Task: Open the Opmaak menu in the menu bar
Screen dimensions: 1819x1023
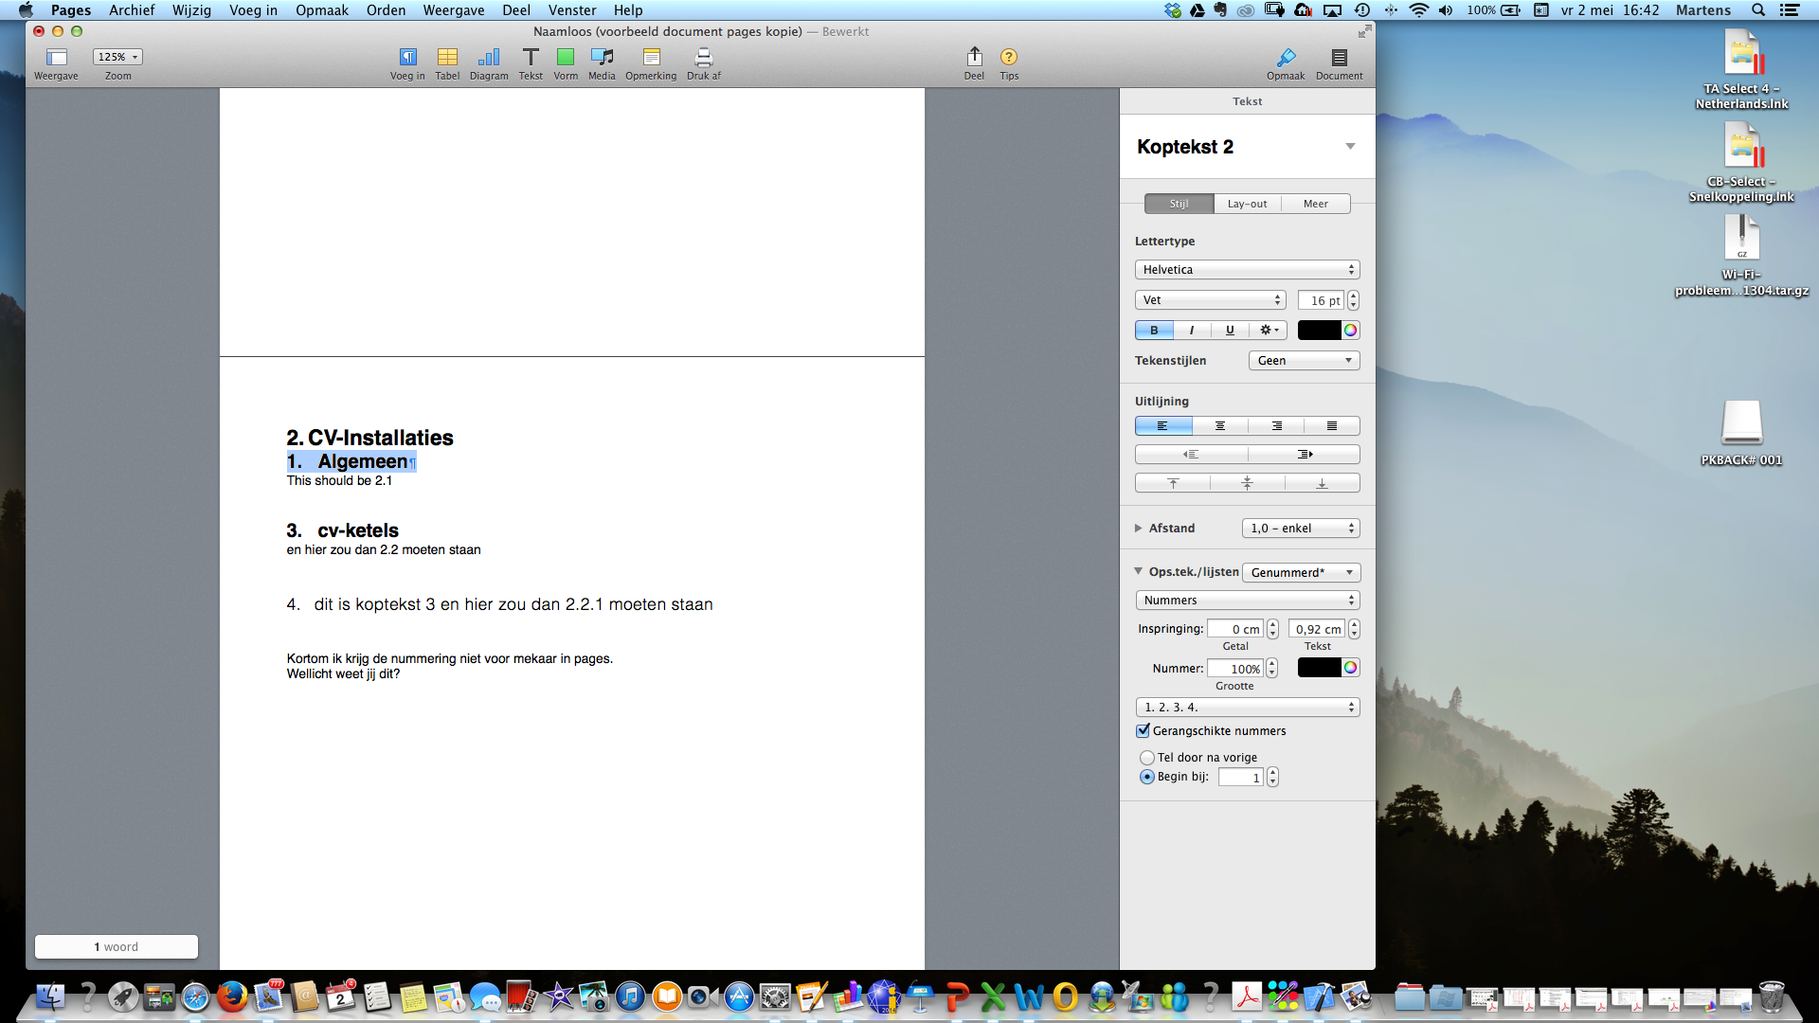Action: [321, 10]
